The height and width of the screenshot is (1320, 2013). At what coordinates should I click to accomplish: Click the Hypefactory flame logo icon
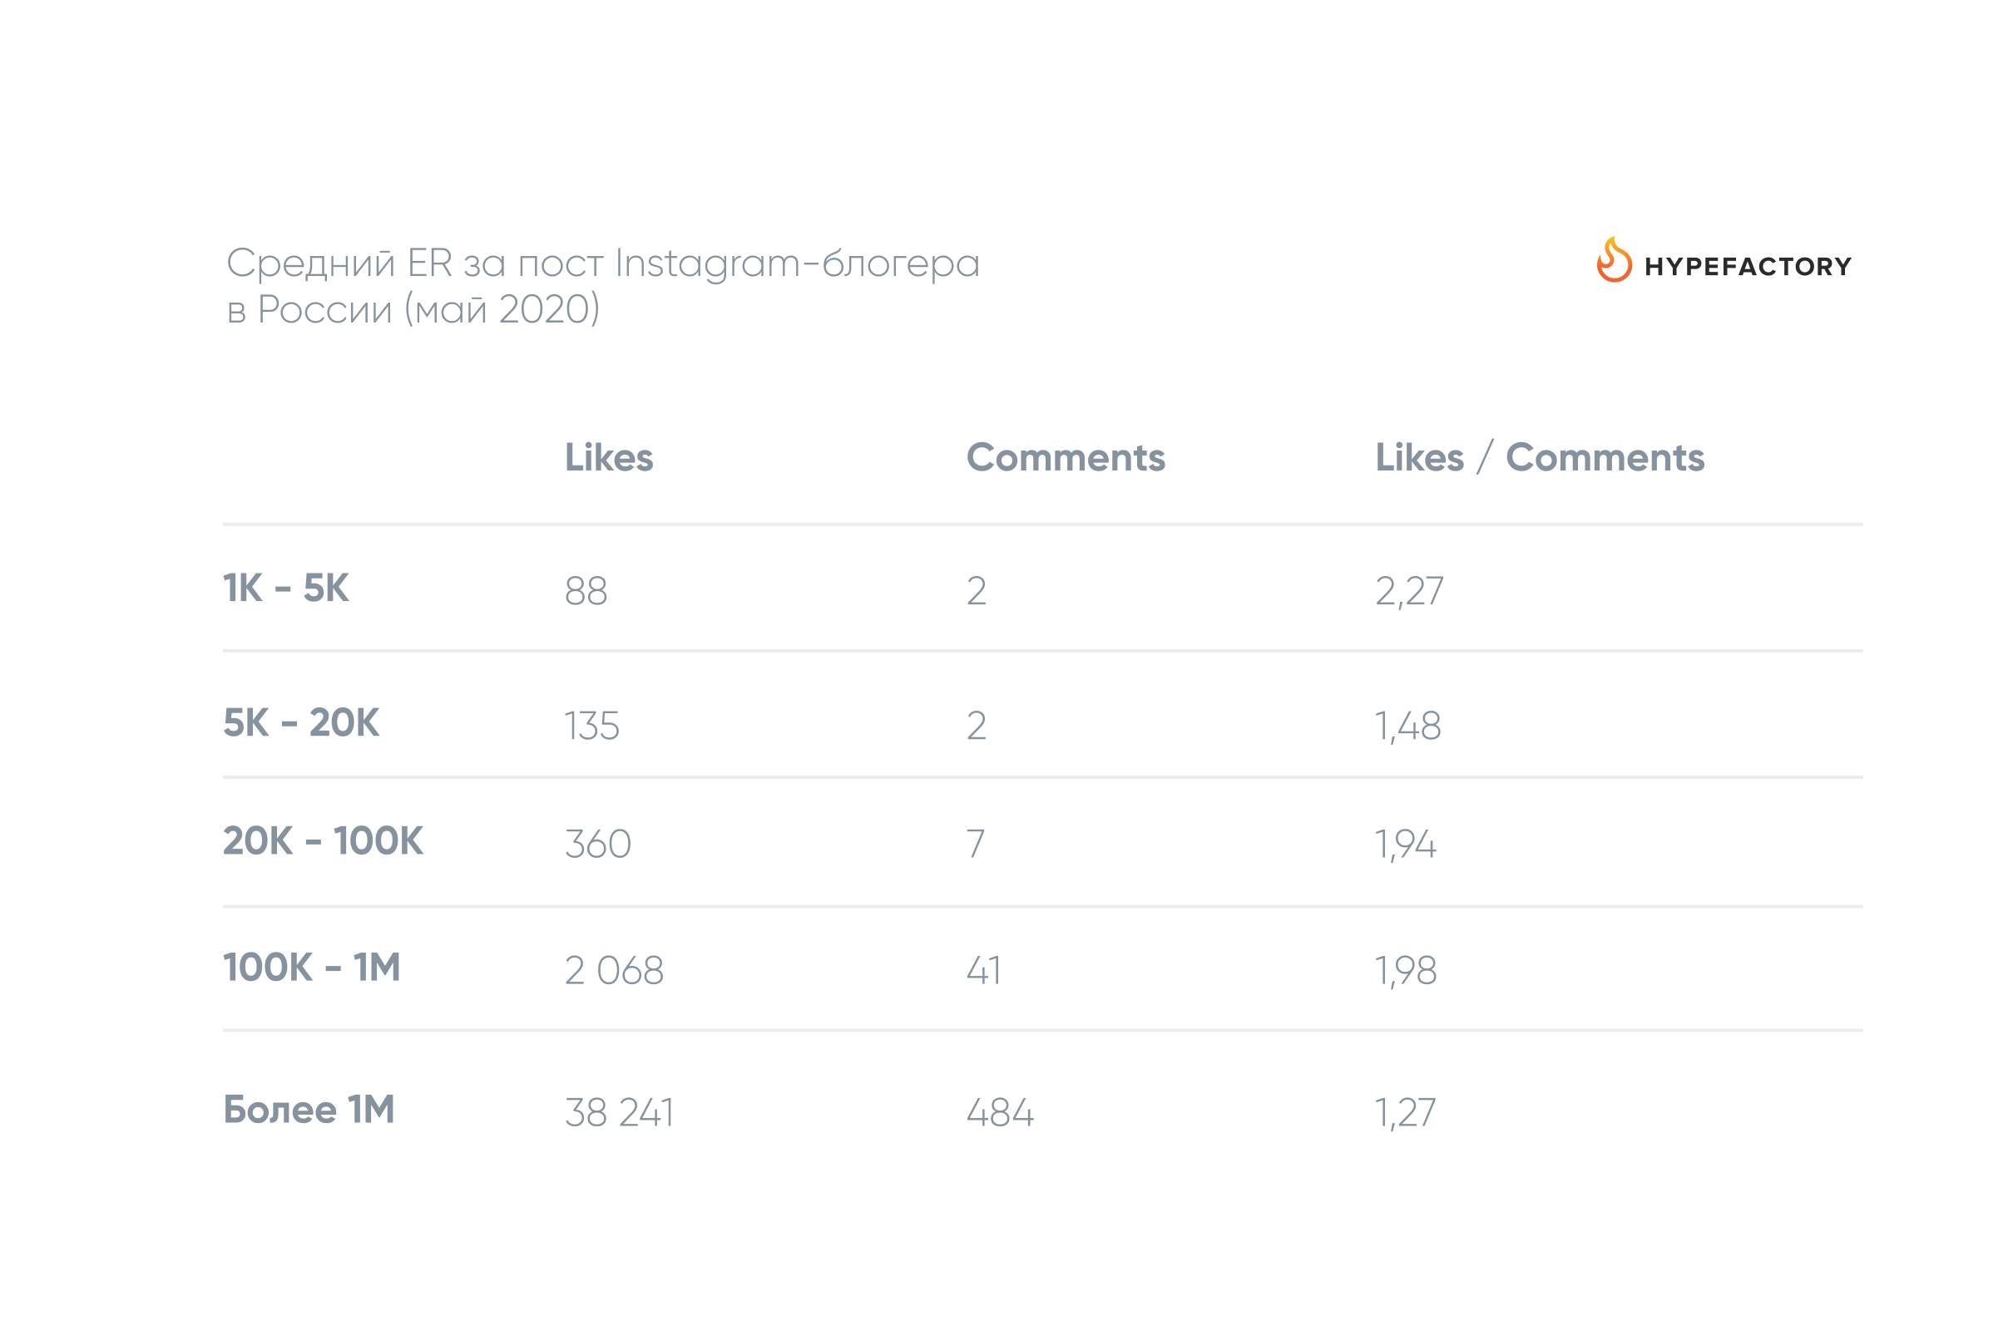coord(1614,259)
